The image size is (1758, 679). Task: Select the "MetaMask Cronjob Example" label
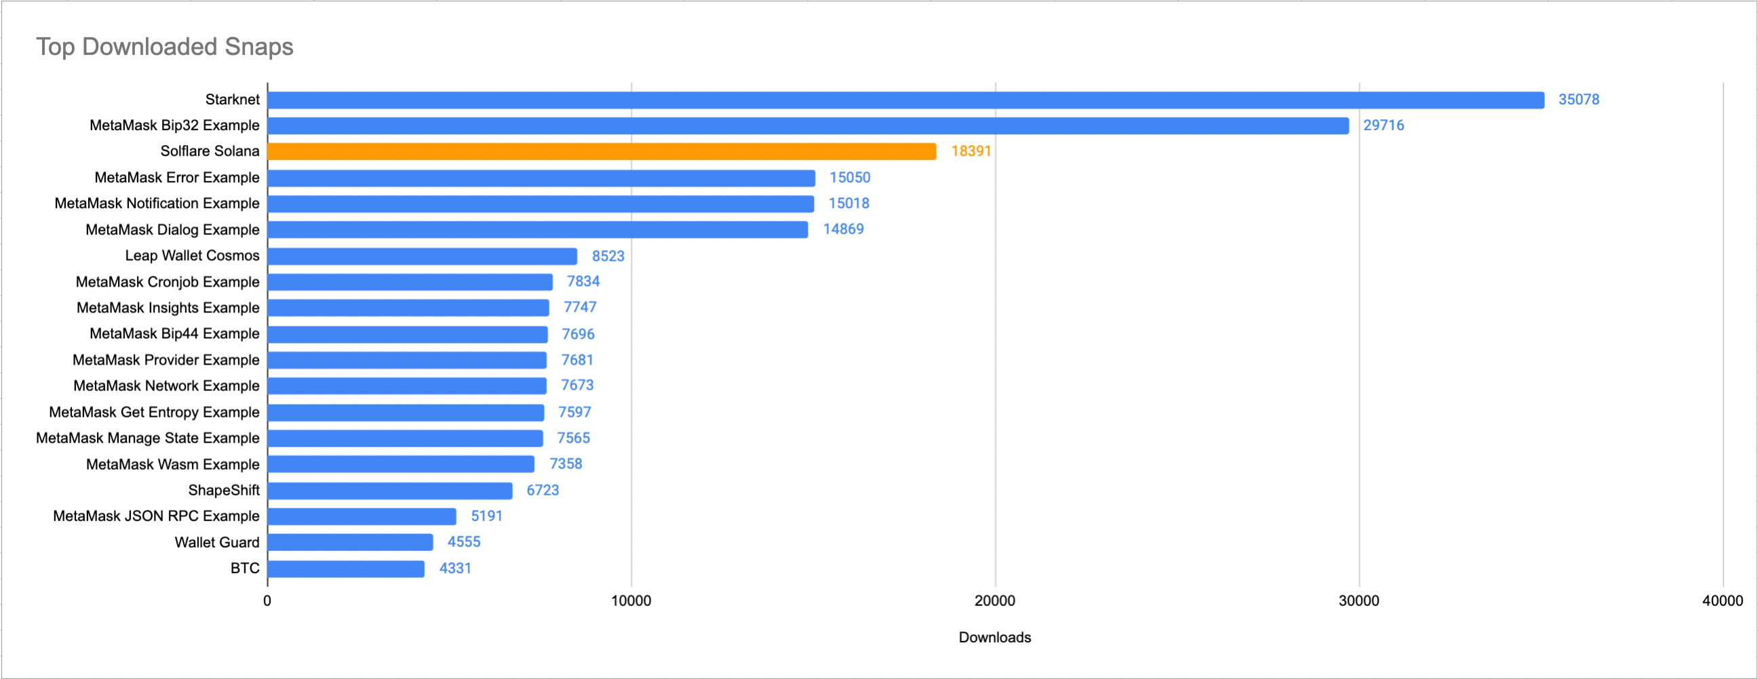point(168,281)
